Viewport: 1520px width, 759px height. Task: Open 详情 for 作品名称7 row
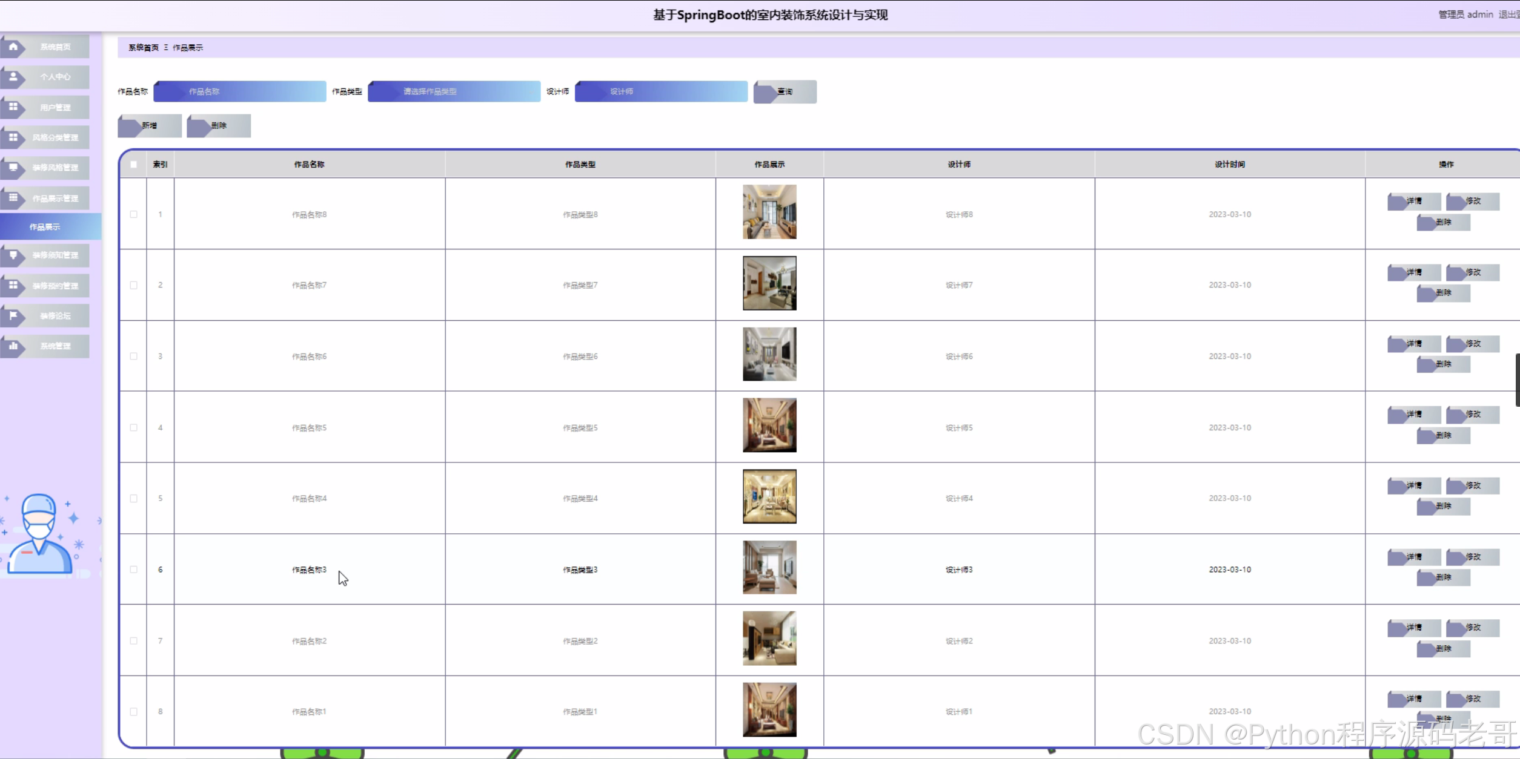(x=1413, y=272)
